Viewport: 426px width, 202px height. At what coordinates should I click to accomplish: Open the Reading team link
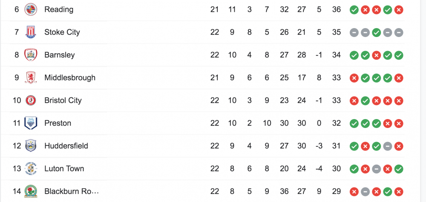(x=59, y=9)
